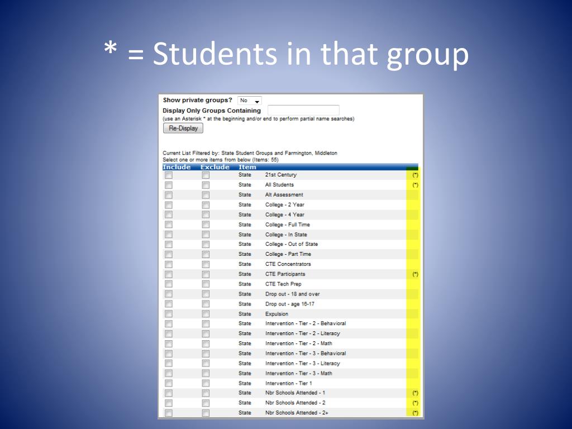Screen dimensions: 572x429
Task: Check Exclude for Intervention - Tier 1
Action: coord(206,383)
